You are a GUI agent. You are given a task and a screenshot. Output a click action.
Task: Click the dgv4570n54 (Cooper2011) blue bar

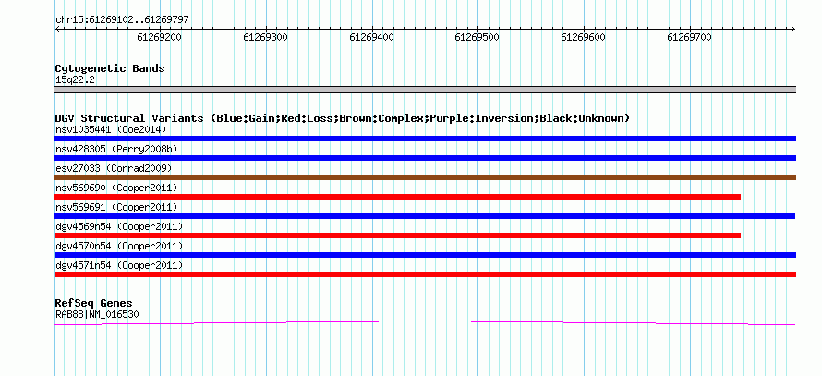[425, 255]
